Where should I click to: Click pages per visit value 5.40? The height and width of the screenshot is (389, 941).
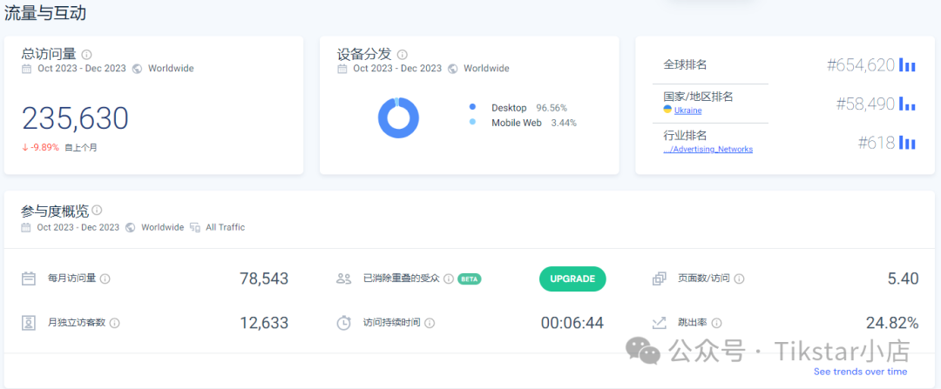(904, 278)
